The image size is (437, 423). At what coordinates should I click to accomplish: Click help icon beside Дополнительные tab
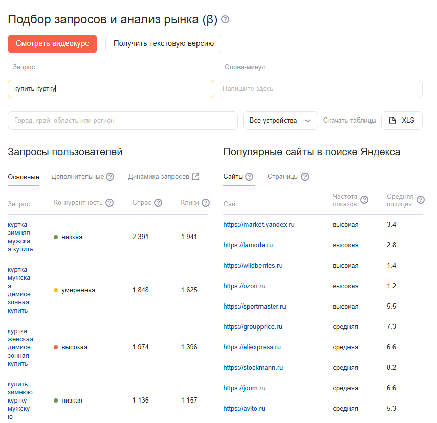[x=110, y=177]
